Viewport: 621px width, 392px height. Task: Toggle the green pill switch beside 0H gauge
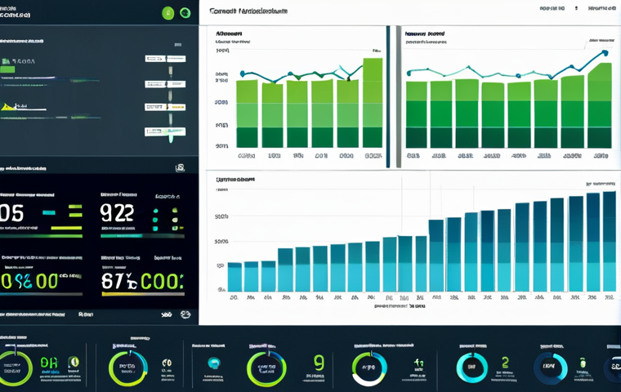pos(74,363)
